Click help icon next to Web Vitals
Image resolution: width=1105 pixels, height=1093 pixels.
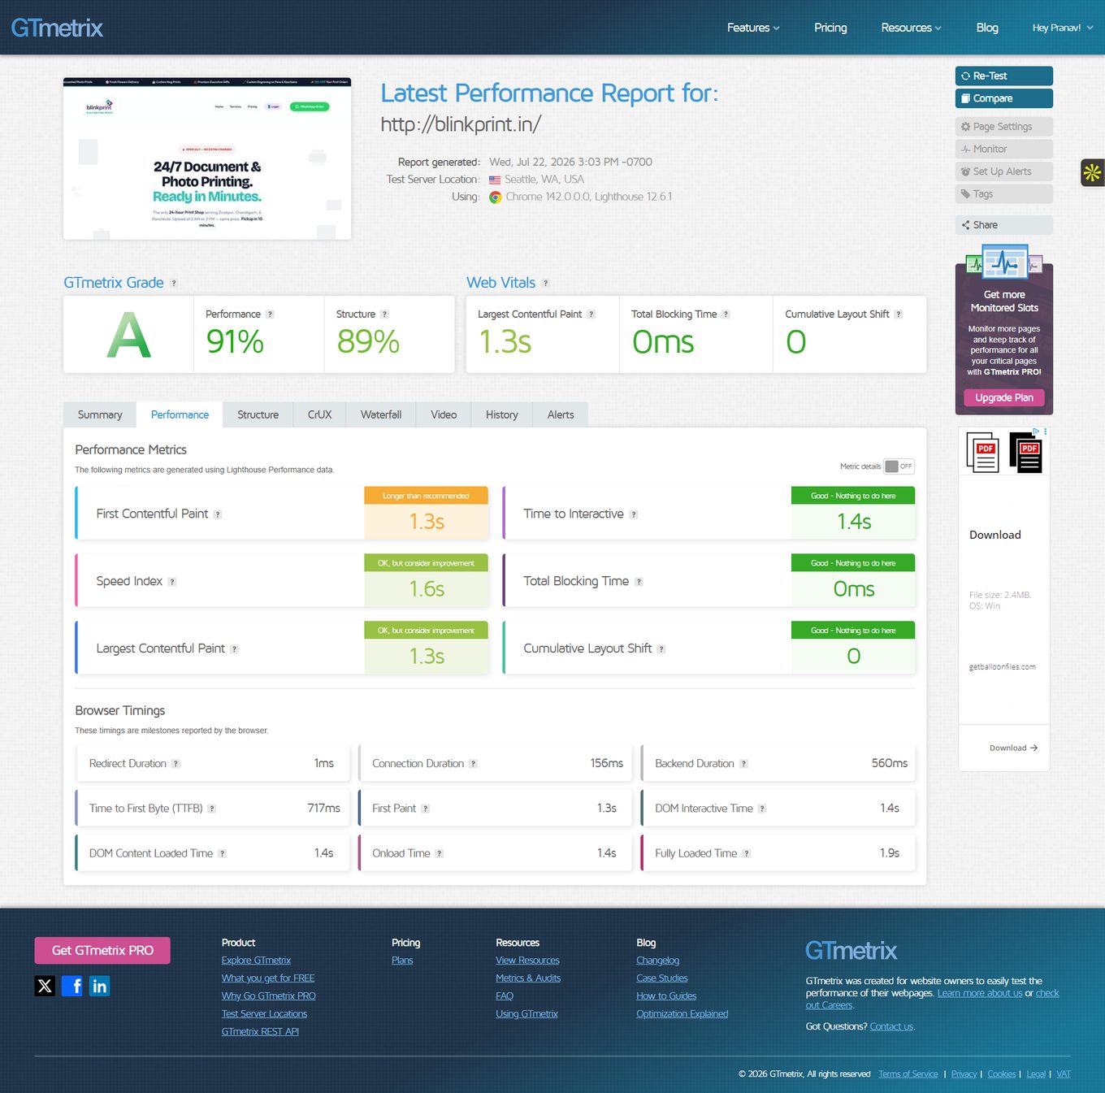pyautogui.click(x=546, y=284)
